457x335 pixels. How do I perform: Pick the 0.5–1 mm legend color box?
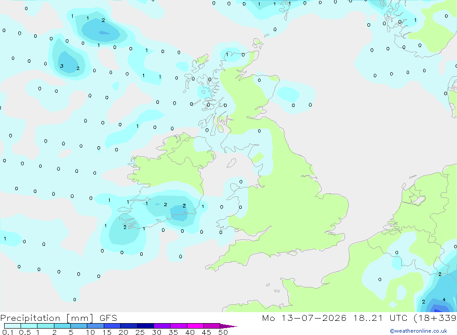click(x=29, y=326)
